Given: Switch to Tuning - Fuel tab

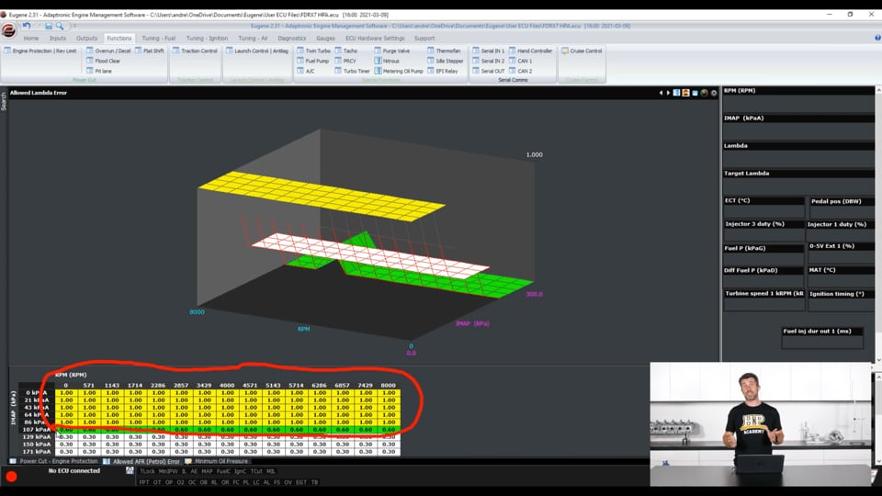Looking at the screenshot, I should (159, 39).
